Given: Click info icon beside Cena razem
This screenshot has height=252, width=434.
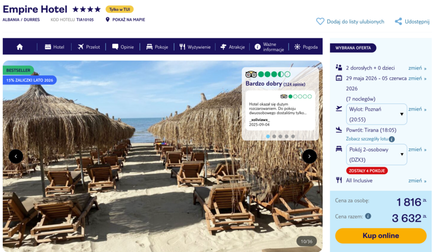Looking at the screenshot, I should [368, 216].
